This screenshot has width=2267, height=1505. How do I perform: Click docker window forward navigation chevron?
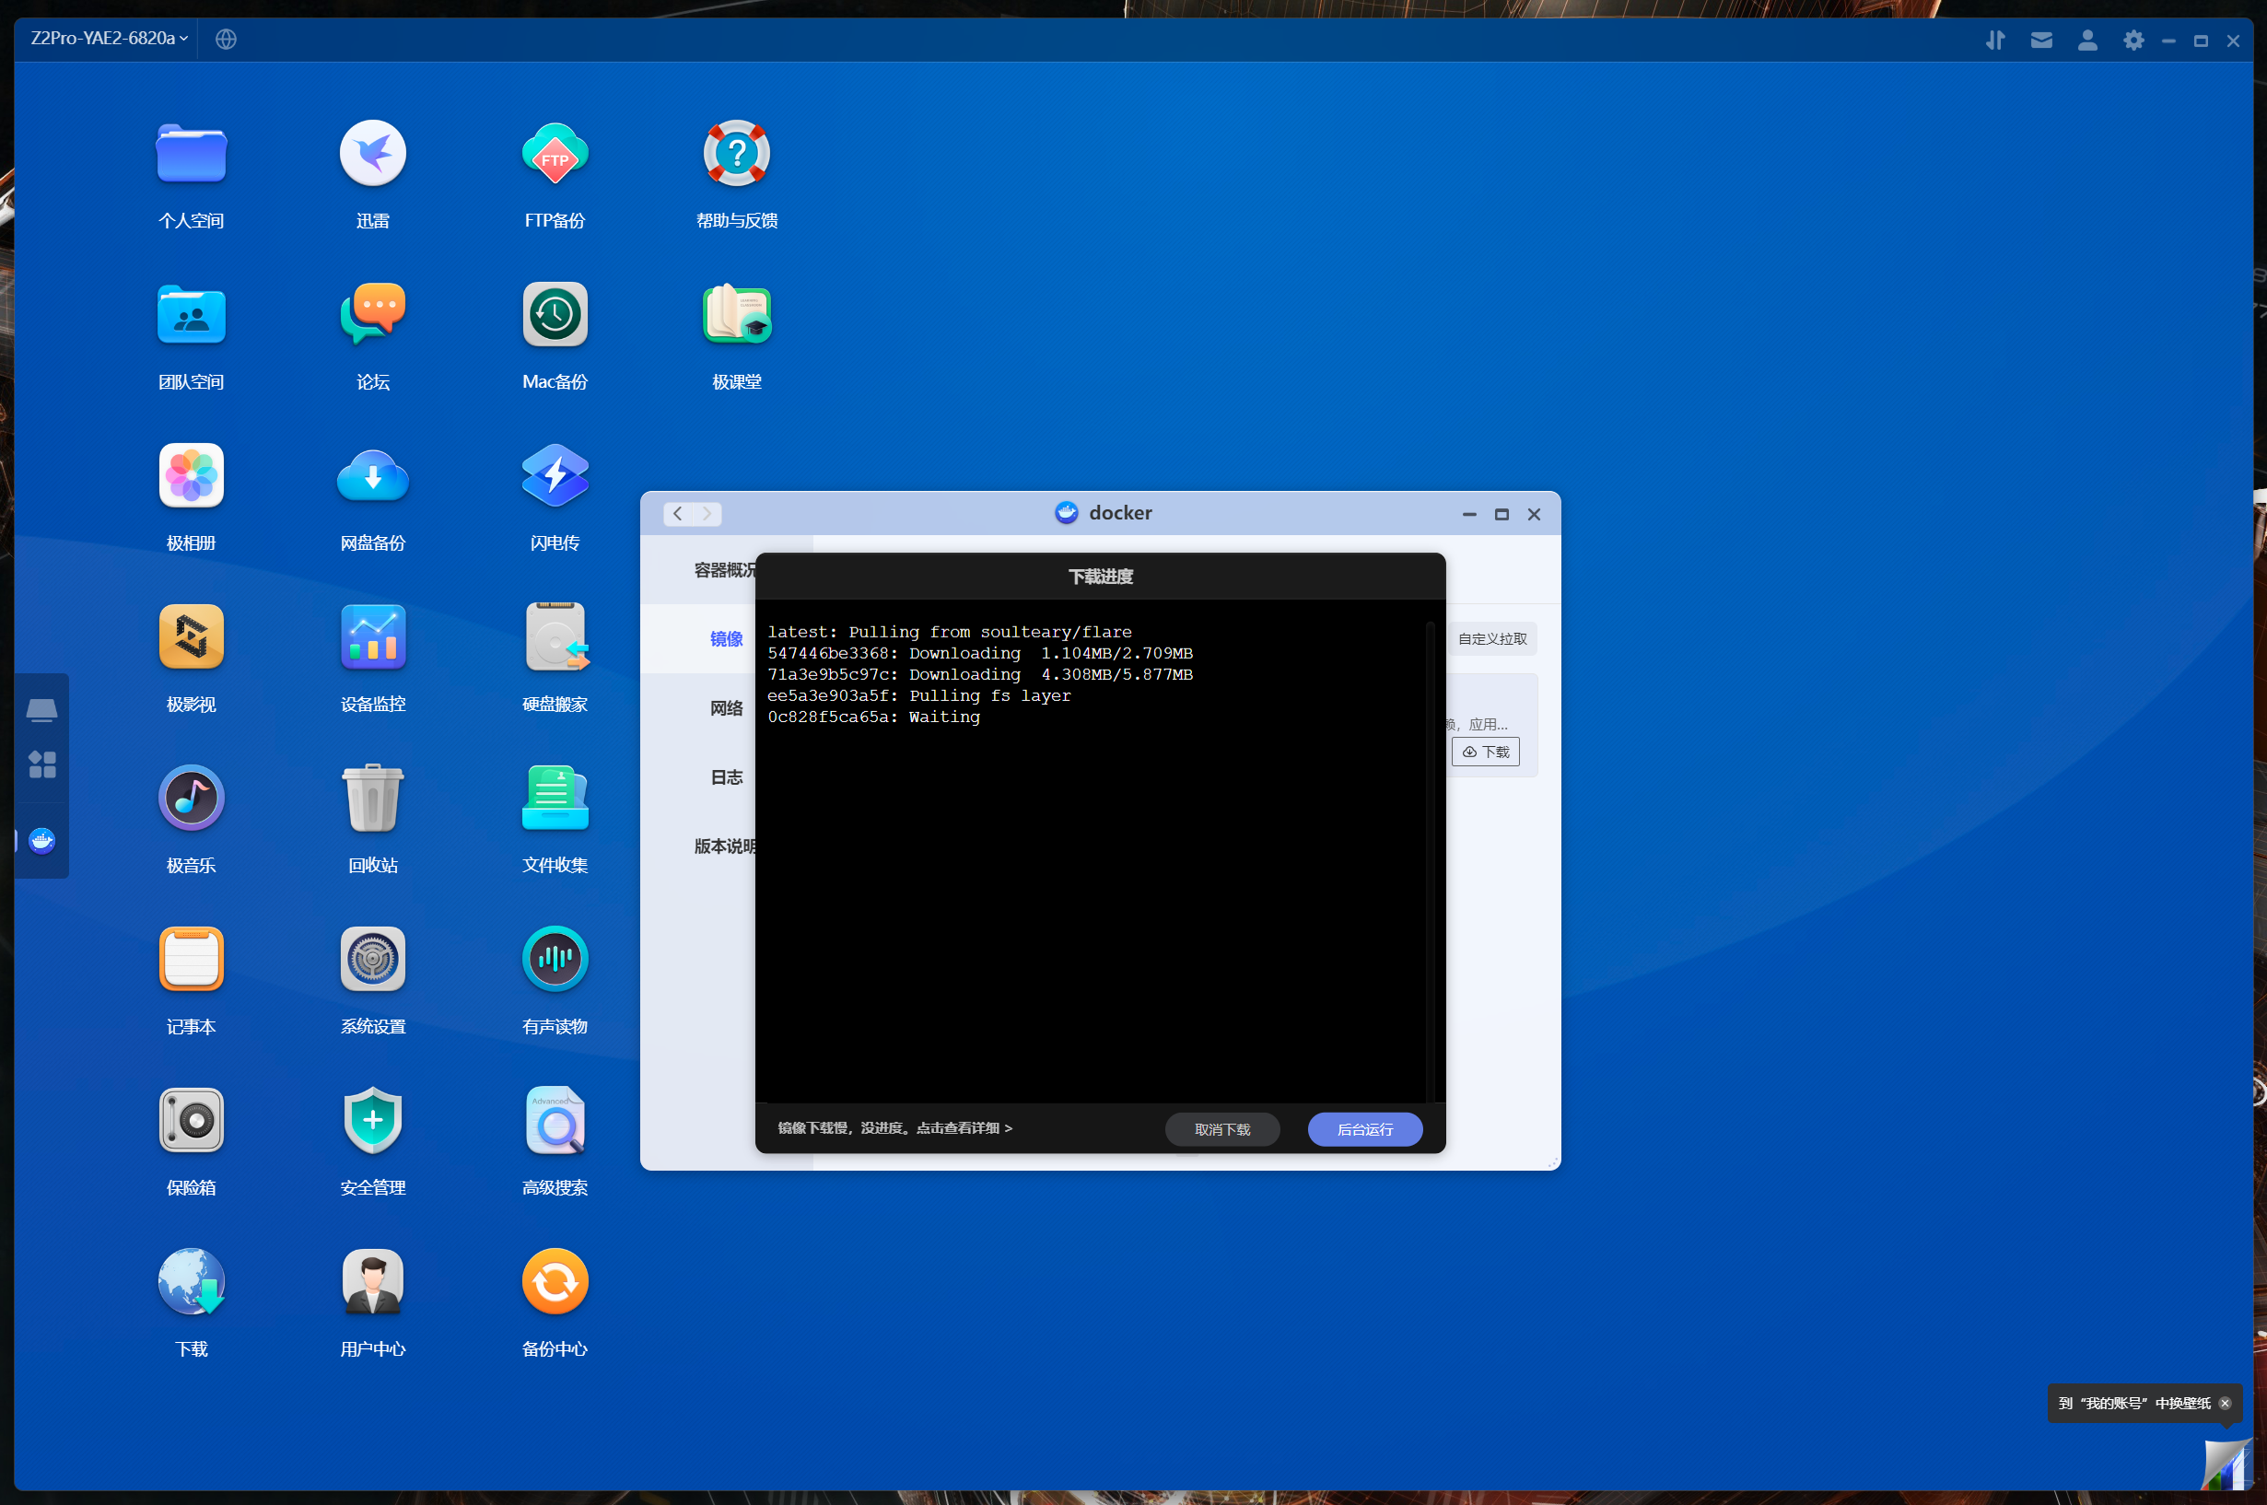tap(707, 514)
